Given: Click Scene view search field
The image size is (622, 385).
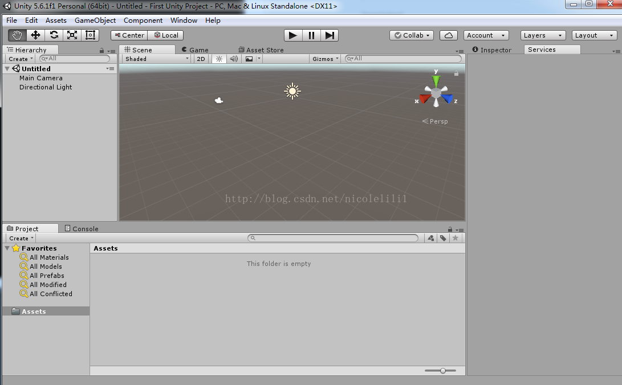Looking at the screenshot, I should tap(403, 59).
